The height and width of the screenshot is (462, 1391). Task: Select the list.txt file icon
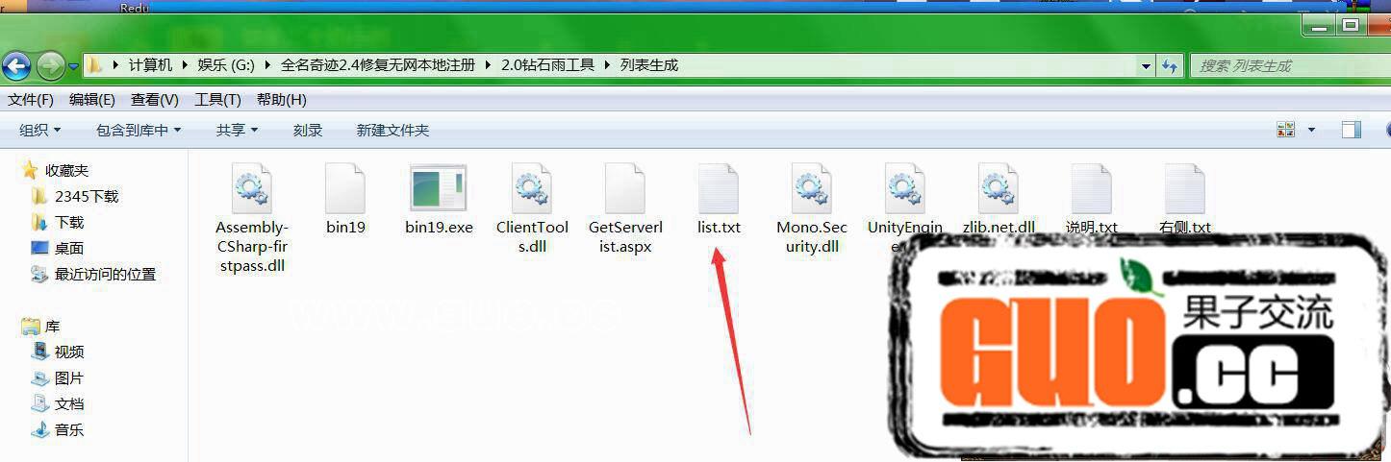coord(719,188)
